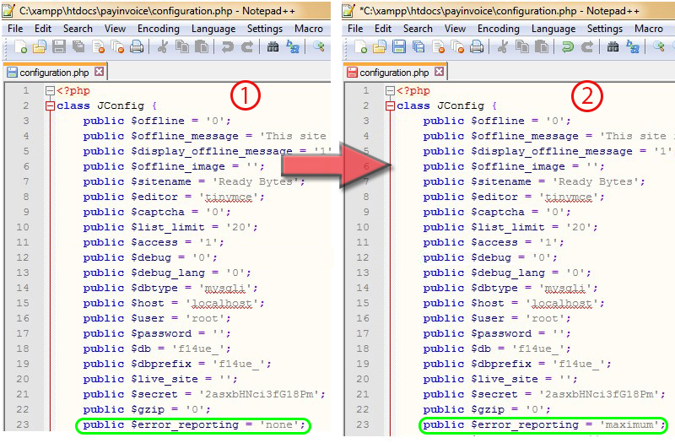Open Settings menu in left window
The height and width of the screenshot is (443, 675).
(x=265, y=29)
